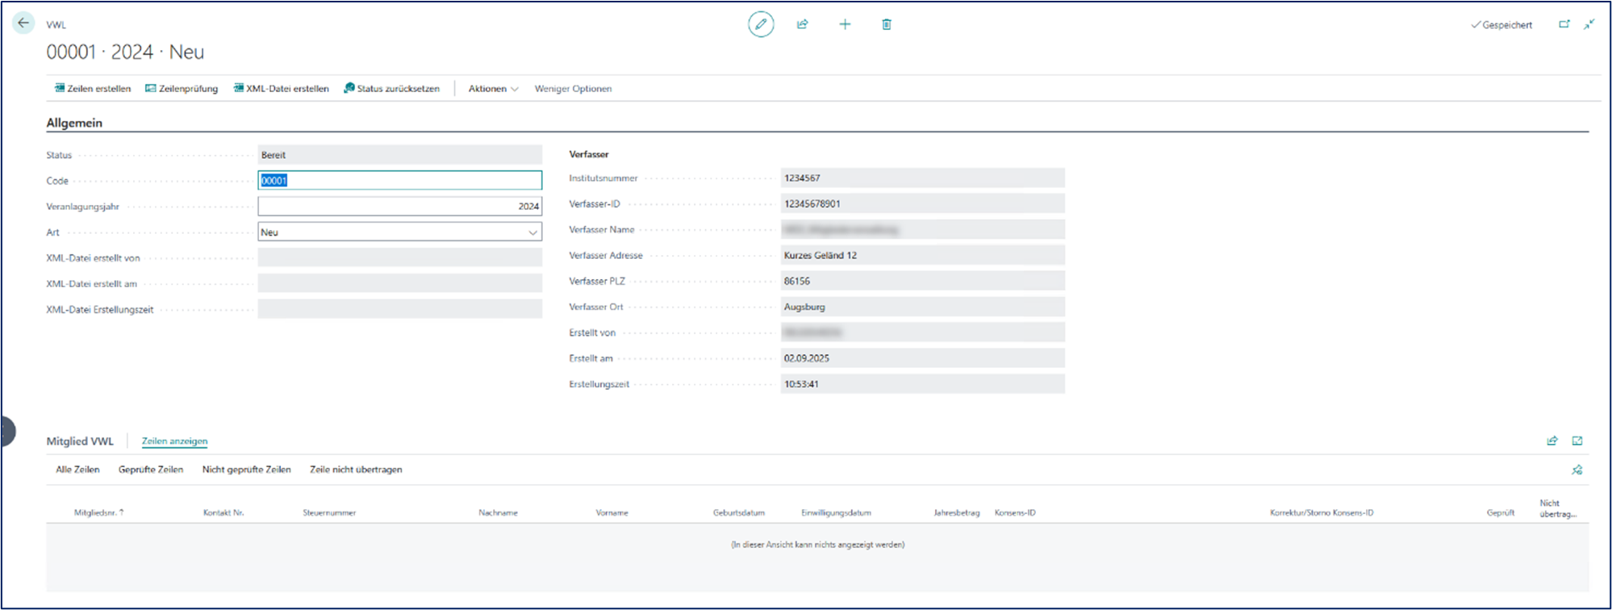Open page in new window icon
Screen dimensions: 1612x610
(1564, 24)
